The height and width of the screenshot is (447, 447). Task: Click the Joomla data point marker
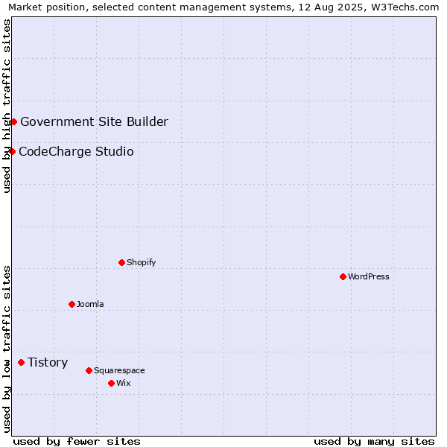pyautogui.click(x=72, y=305)
